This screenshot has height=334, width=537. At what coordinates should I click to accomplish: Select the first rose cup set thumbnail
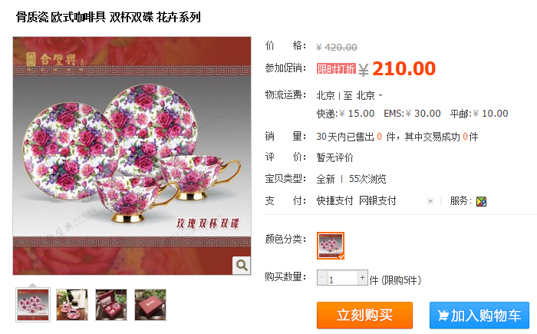(x=33, y=305)
